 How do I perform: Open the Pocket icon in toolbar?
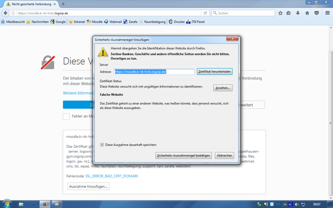316,13
